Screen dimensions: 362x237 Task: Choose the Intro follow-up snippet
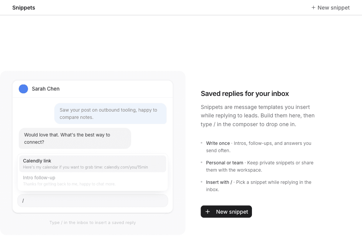pyautogui.click(x=92, y=181)
